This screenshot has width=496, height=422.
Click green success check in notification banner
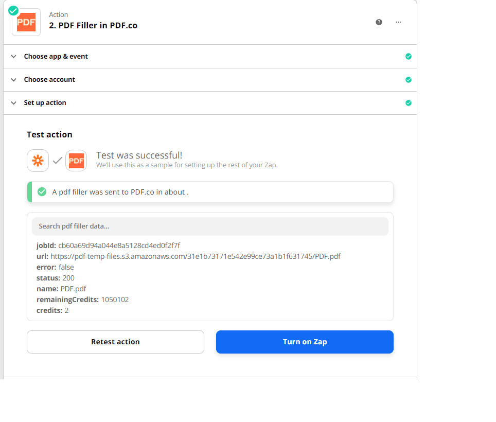click(42, 192)
